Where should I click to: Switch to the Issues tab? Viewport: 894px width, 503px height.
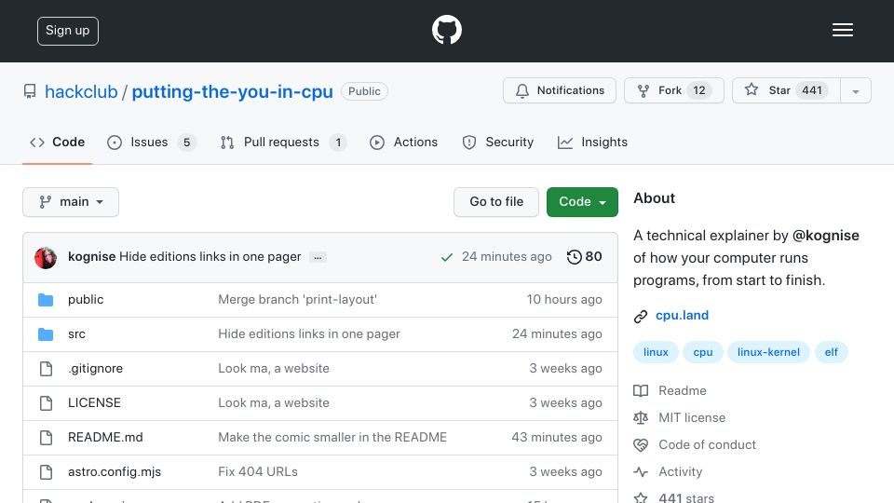pyautogui.click(x=152, y=142)
